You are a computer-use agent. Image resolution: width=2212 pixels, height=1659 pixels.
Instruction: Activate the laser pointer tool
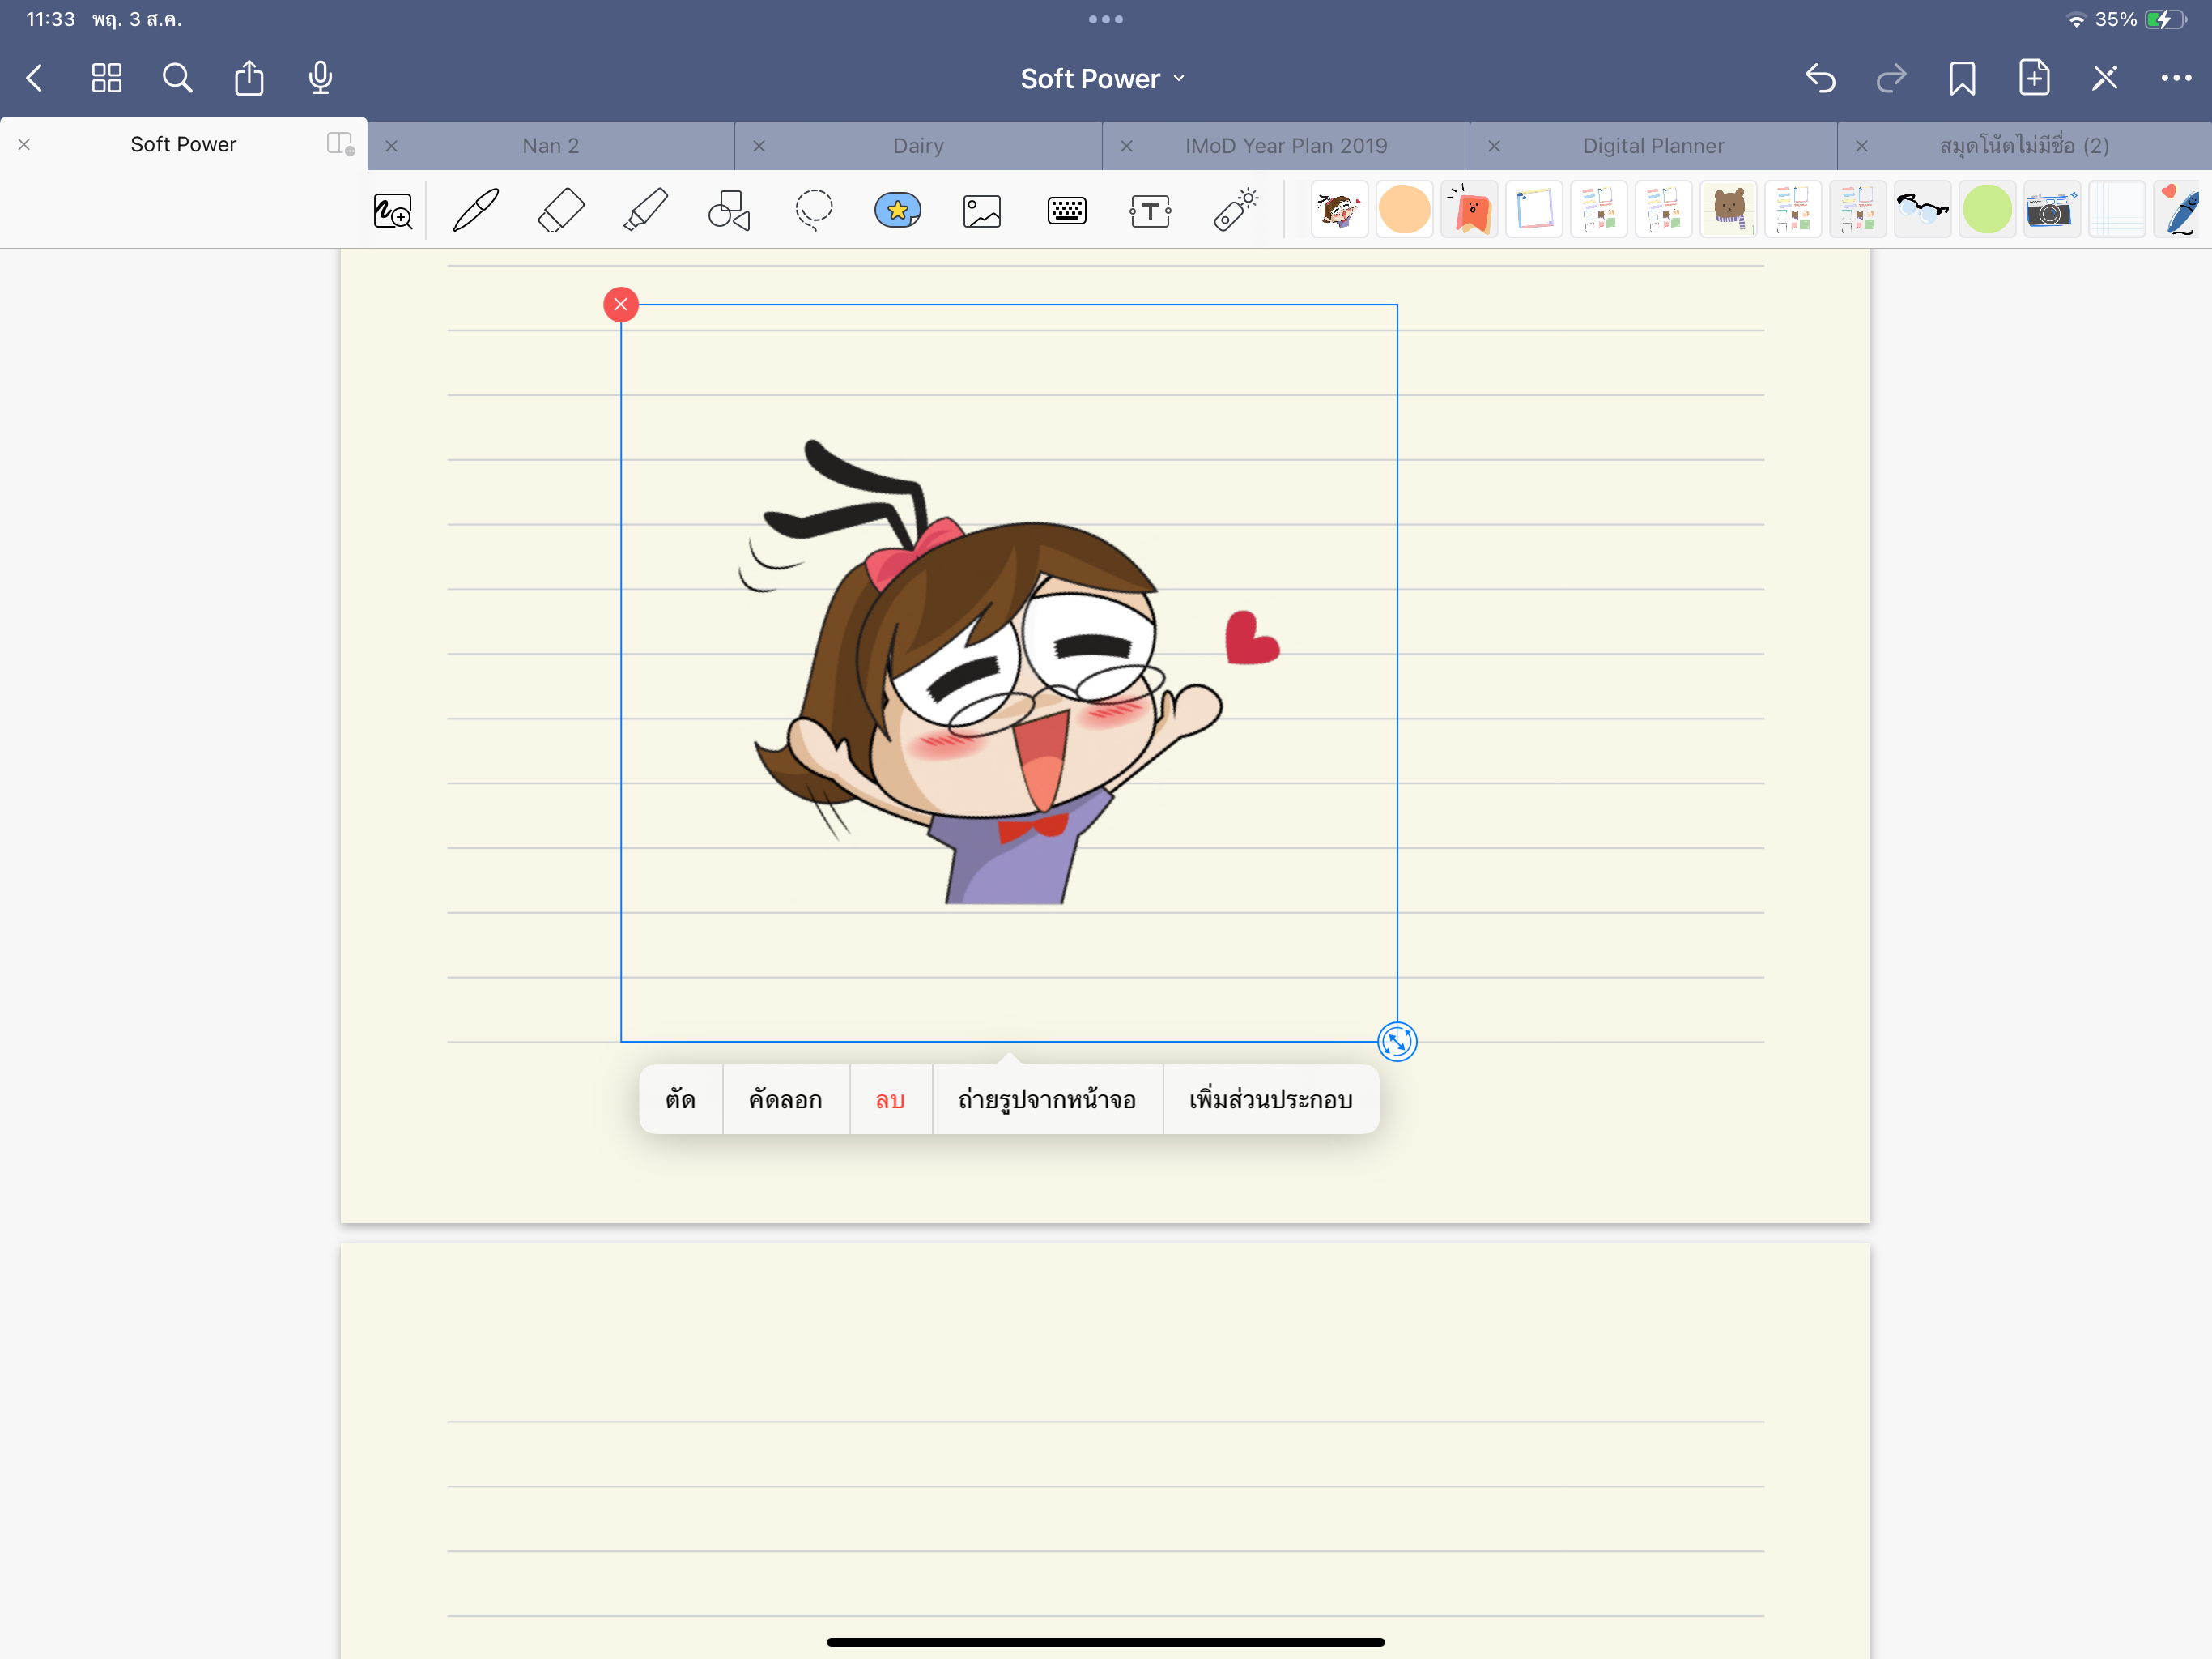(x=1236, y=210)
